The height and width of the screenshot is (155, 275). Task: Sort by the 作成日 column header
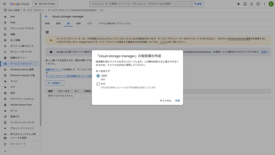88,91
